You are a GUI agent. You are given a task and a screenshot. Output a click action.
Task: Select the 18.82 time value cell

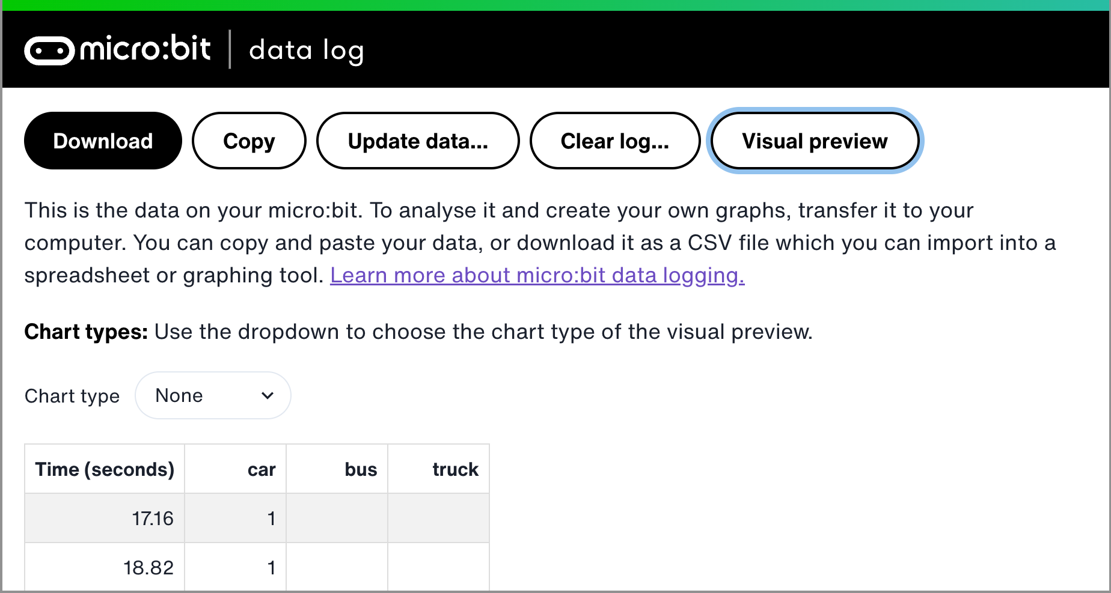coord(148,567)
